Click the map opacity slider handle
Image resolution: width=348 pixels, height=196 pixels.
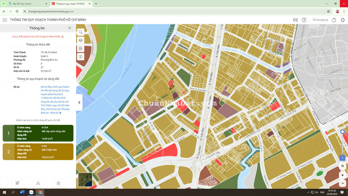coord(343,132)
